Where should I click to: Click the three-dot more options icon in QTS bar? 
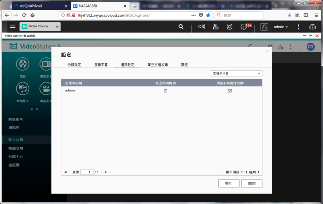point(298,27)
